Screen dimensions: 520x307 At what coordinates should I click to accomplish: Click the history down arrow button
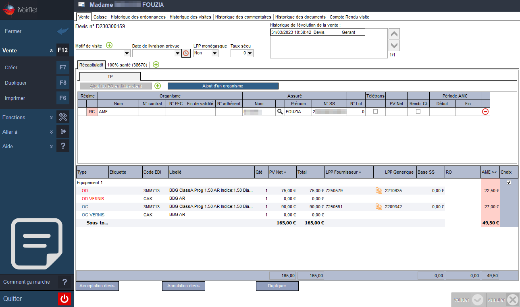point(394,45)
